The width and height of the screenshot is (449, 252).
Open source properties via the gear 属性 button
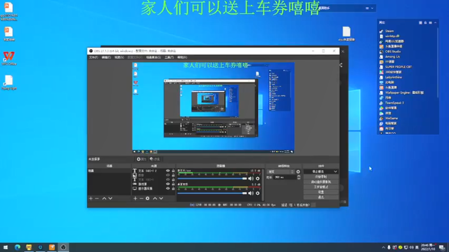click(141, 159)
